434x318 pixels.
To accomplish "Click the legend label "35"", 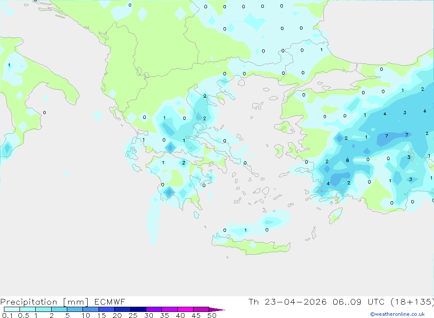I will pos(164,315).
